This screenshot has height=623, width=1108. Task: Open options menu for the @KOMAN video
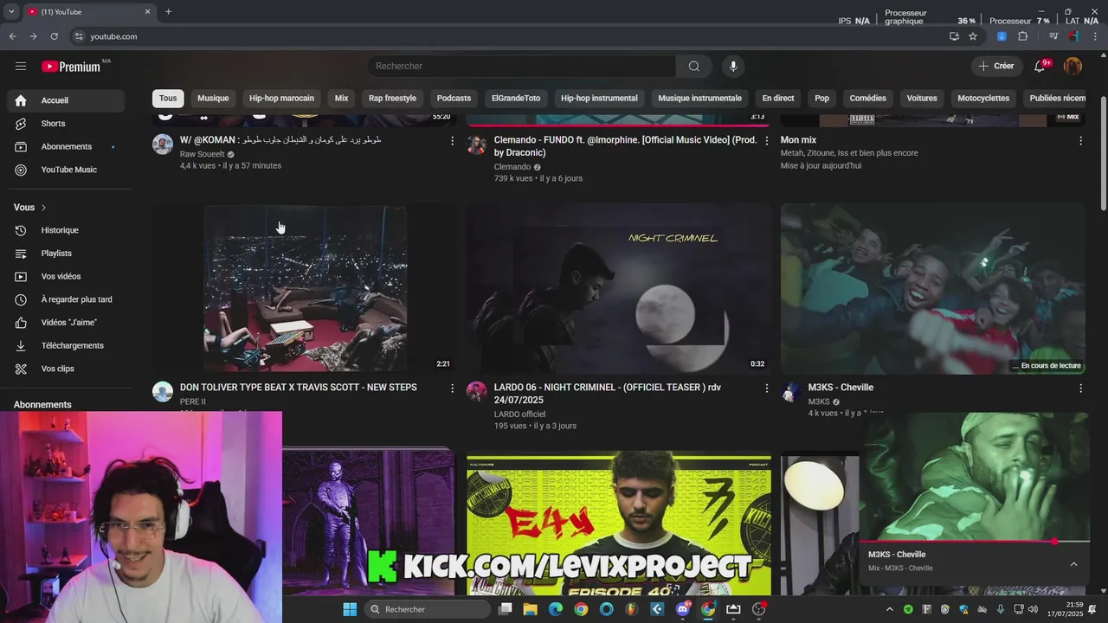pyautogui.click(x=452, y=140)
